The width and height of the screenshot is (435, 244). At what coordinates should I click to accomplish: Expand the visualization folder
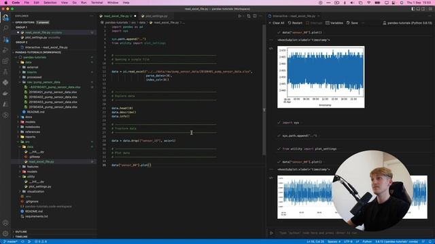35,191
